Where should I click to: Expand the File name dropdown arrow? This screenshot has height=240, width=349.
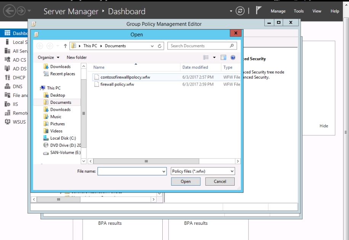(163, 171)
